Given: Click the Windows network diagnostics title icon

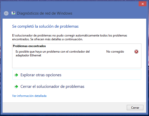Looking at the screenshot, I should coord(13,13).
